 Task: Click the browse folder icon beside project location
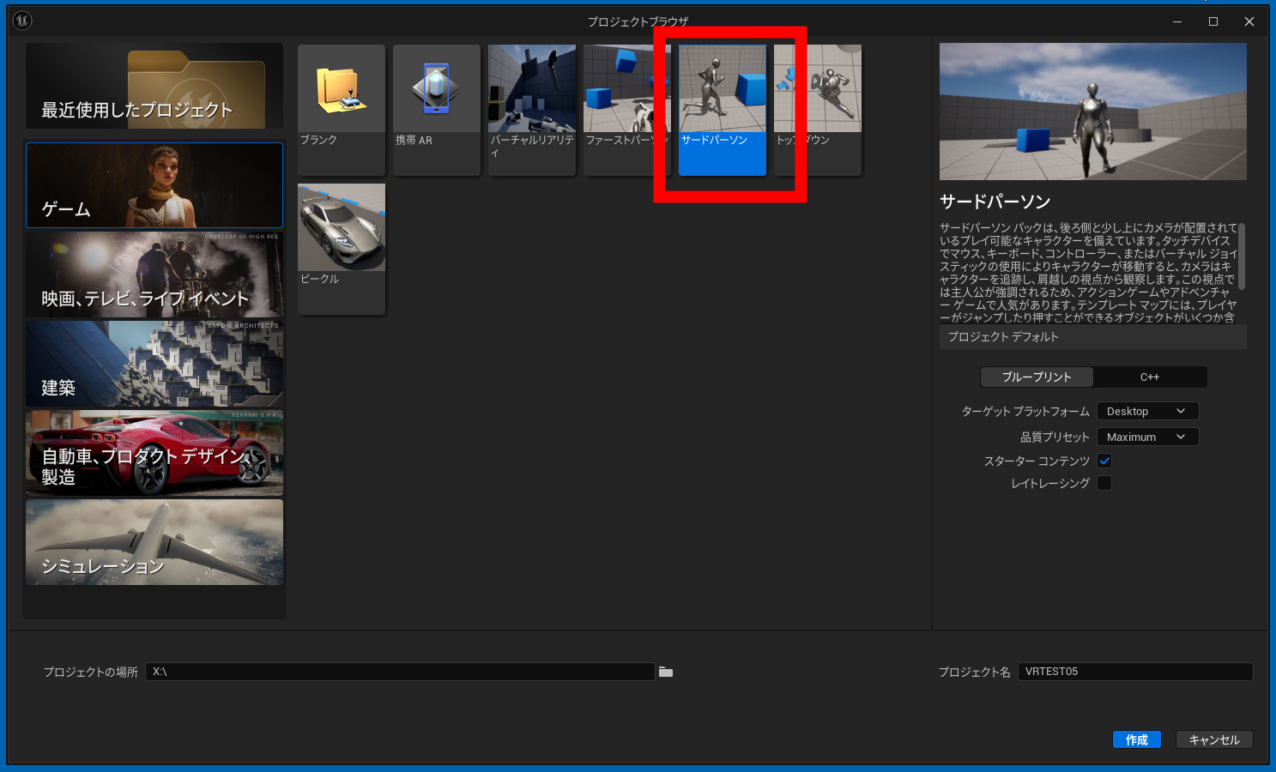(666, 672)
